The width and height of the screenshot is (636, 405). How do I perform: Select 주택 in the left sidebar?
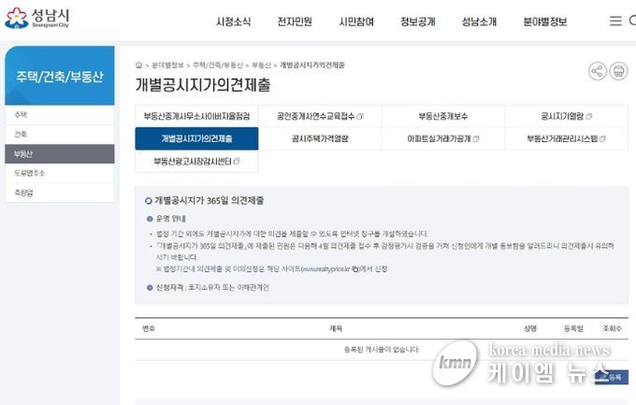[60, 115]
